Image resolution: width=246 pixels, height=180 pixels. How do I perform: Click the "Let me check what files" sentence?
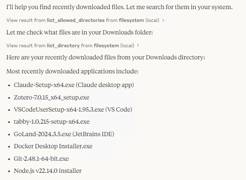(79, 33)
